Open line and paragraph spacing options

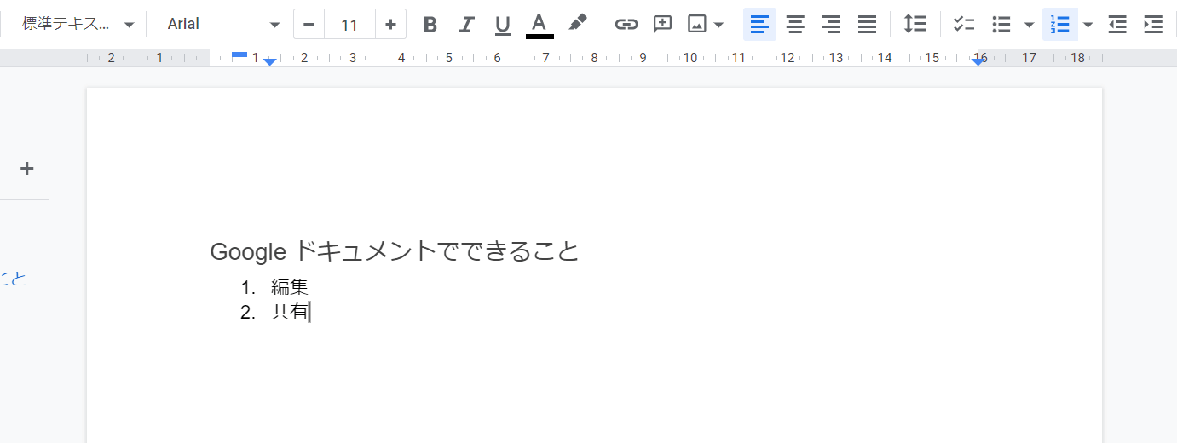click(915, 25)
